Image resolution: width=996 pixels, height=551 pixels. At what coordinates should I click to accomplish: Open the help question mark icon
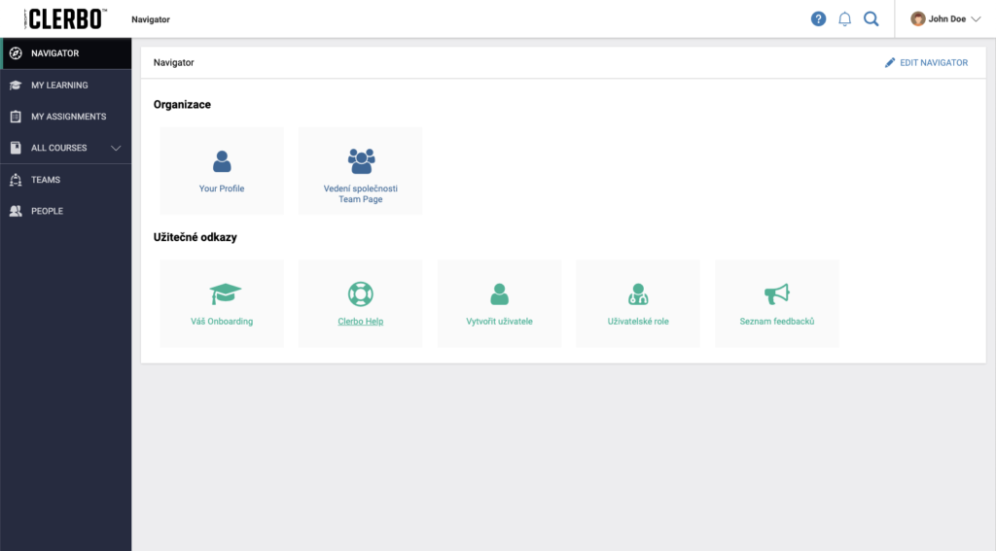[818, 19]
